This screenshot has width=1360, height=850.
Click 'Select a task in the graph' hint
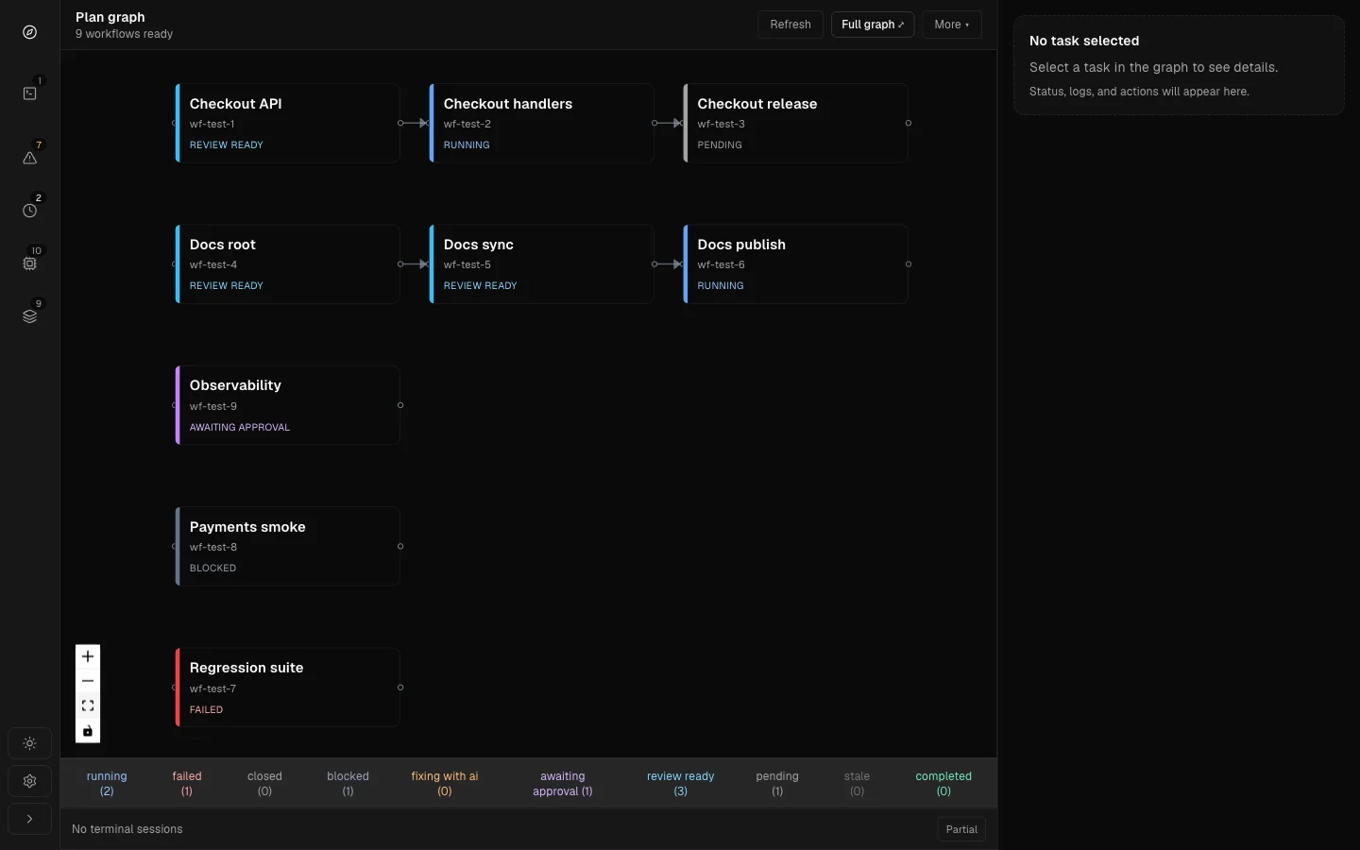coord(1153,67)
